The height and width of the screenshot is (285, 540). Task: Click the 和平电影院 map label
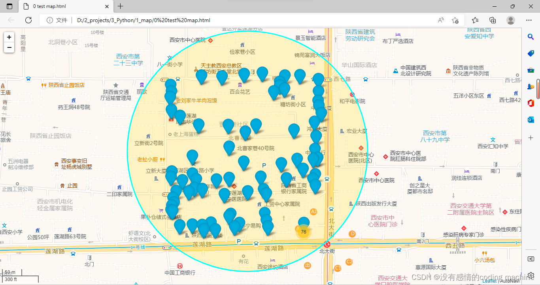tap(352, 101)
